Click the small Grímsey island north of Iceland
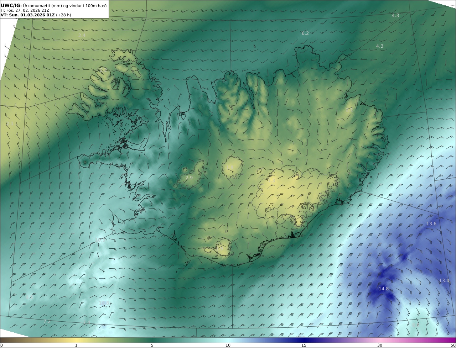This screenshot has width=456, height=348. click(255, 46)
